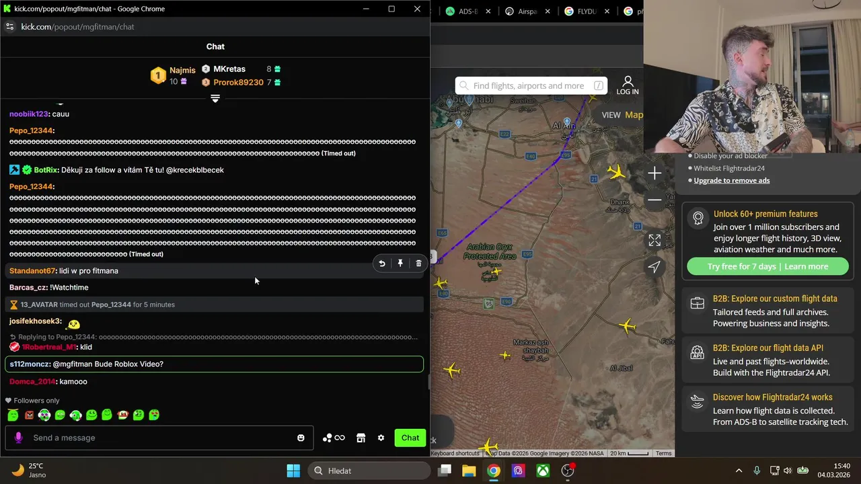The height and width of the screenshot is (484, 861).
Task: Open OBS Studio from taskbar
Action: (x=568, y=471)
